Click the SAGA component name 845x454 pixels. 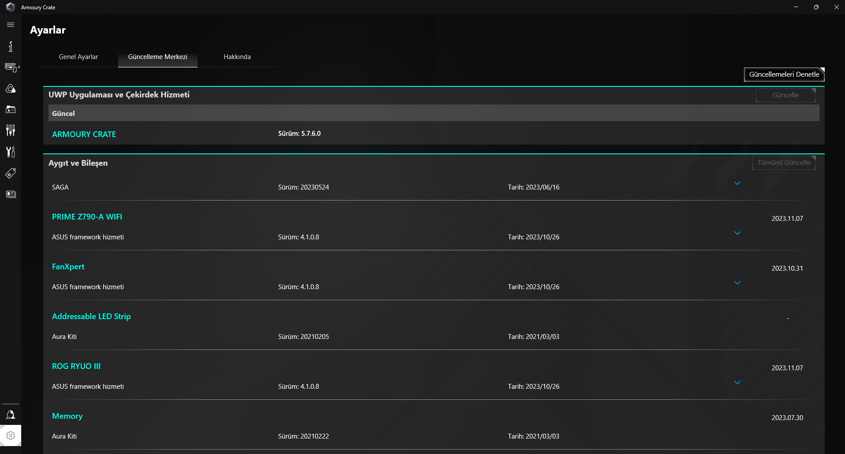point(60,187)
